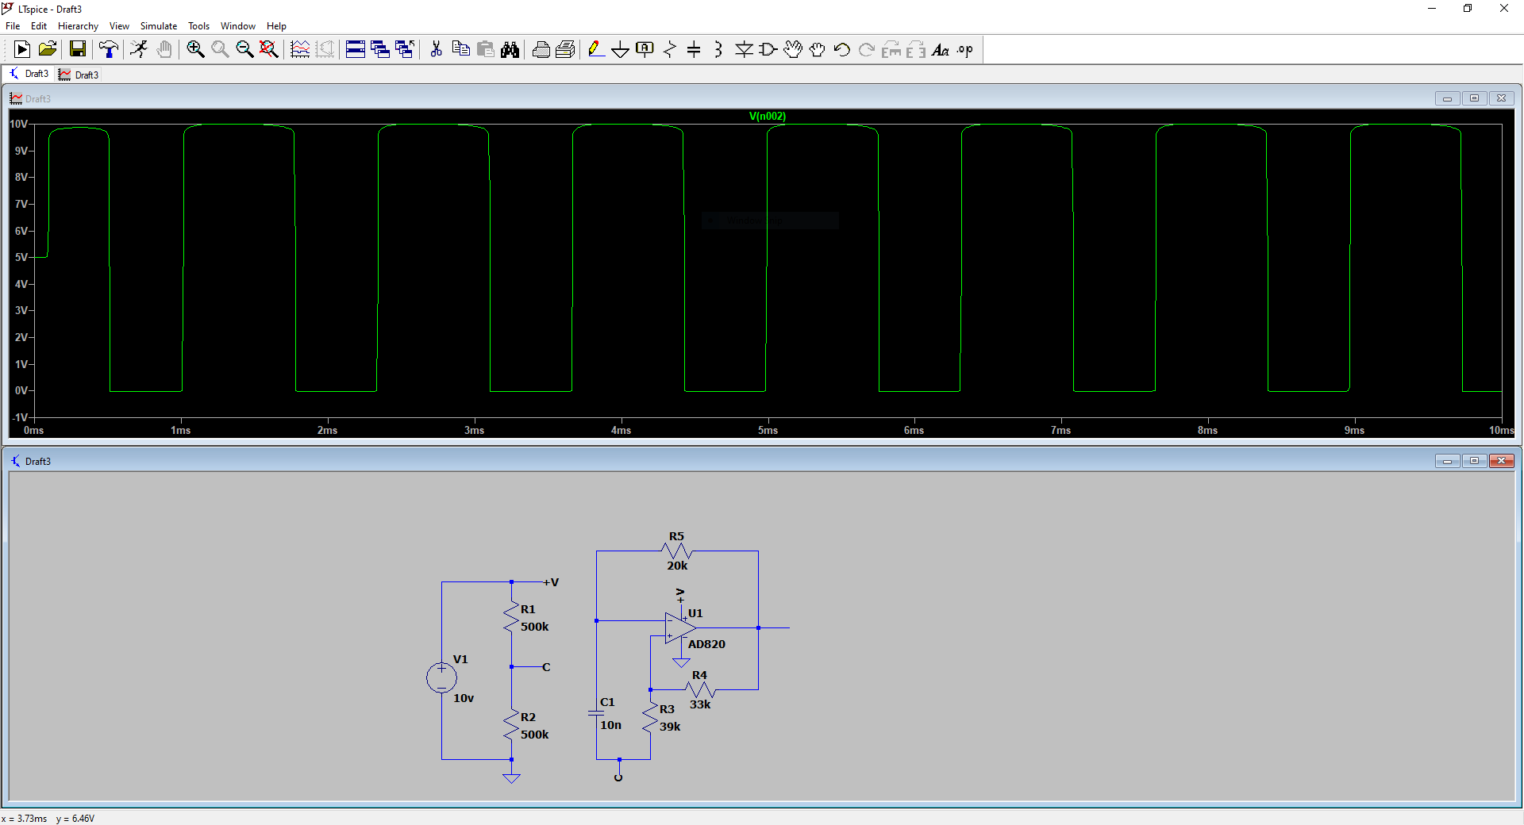Select the Capacitor placement tool
Screen dimensions: 1524x825
point(694,50)
